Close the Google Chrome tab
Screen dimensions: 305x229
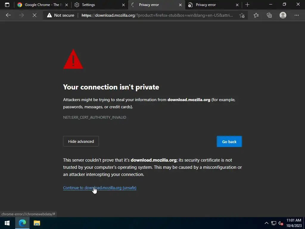pos(66,5)
